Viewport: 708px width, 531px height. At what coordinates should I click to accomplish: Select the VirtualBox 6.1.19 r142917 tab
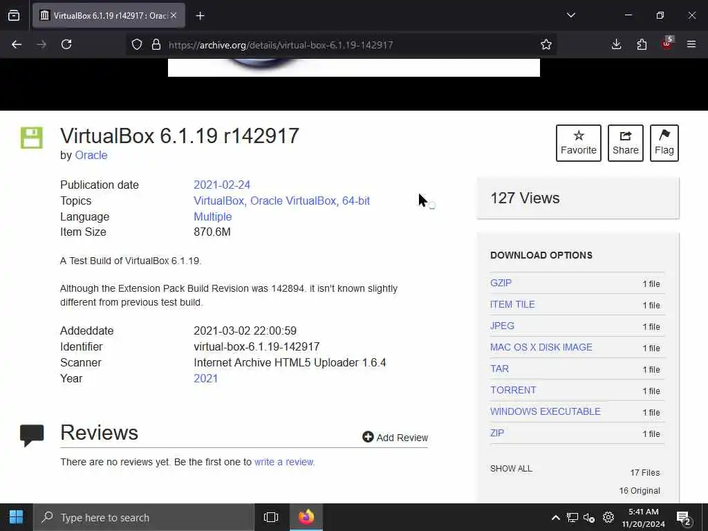coord(109,15)
